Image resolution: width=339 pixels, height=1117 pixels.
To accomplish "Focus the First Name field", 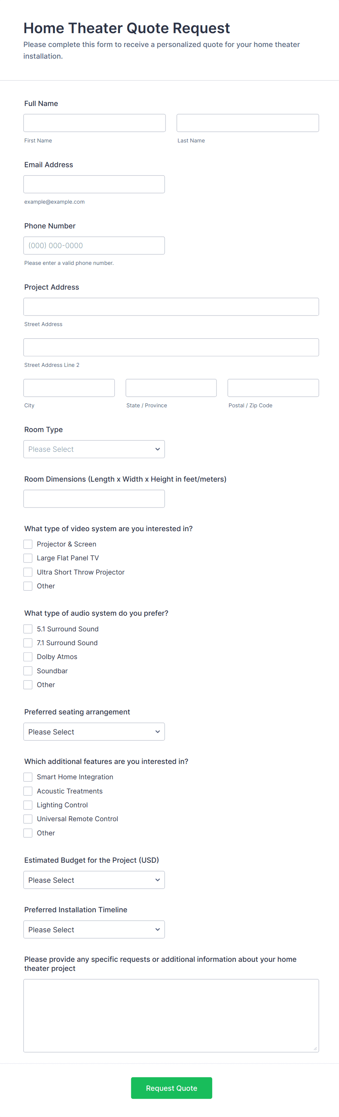I will (x=94, y=123).
